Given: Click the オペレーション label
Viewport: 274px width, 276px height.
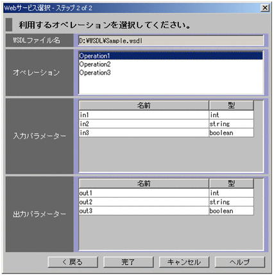Looking at the screenshot, I should tap(37, 73).
